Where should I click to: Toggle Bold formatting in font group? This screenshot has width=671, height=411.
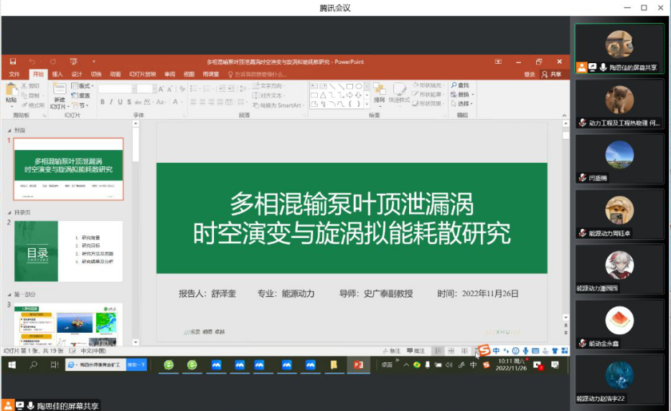point(103,102)
